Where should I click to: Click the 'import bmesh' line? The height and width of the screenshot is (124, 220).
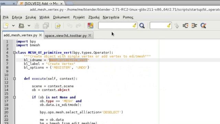click(x=28, y=45)
